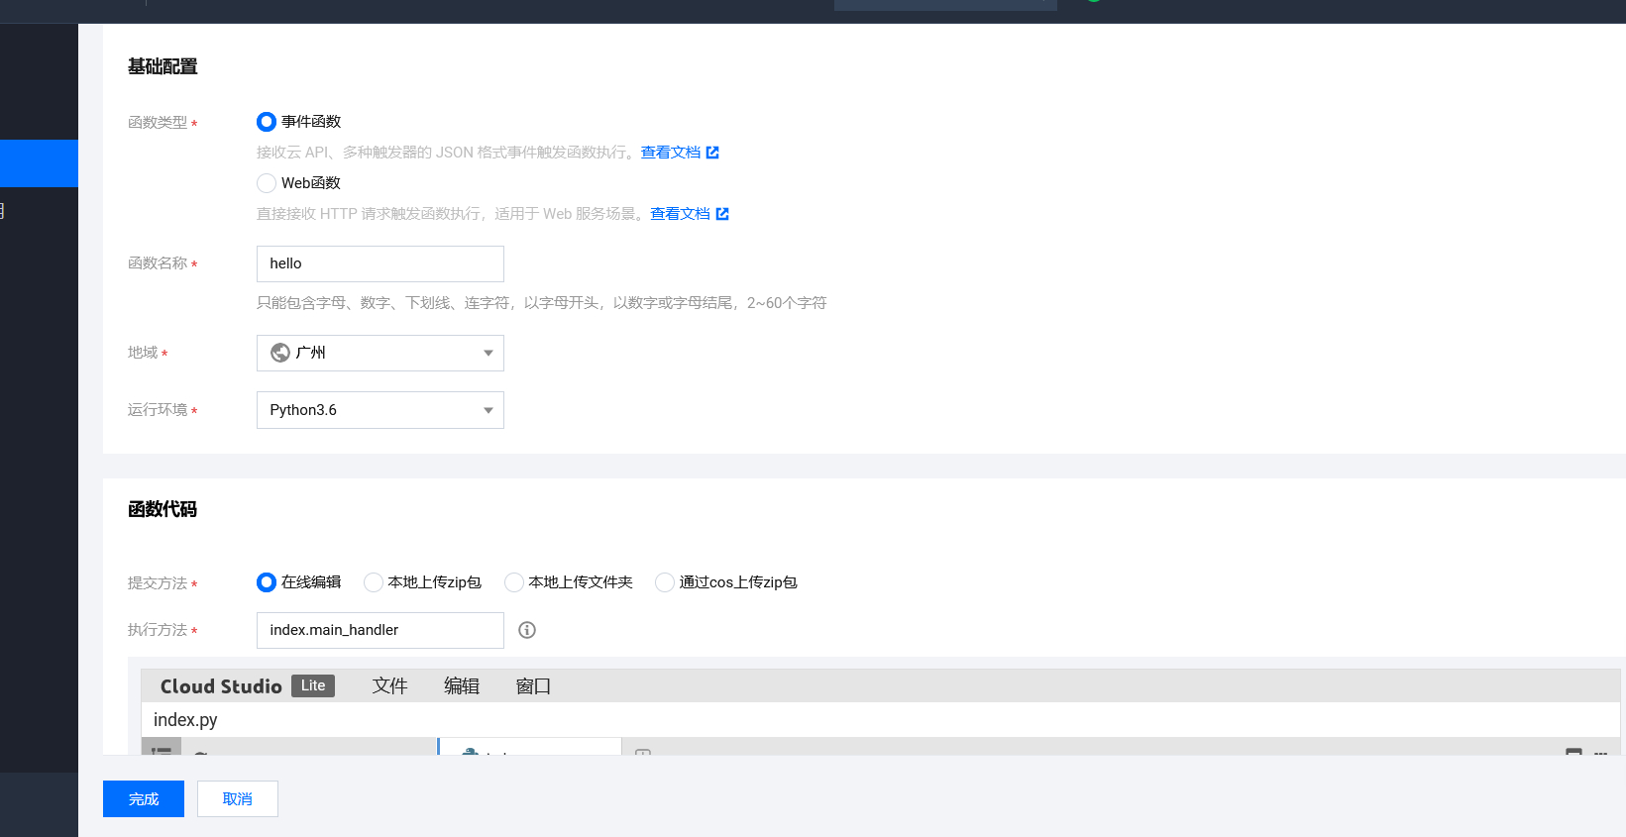Open the 地域 dropdown showing 广州
1626x837 pixels.
[x=380, y=353]
